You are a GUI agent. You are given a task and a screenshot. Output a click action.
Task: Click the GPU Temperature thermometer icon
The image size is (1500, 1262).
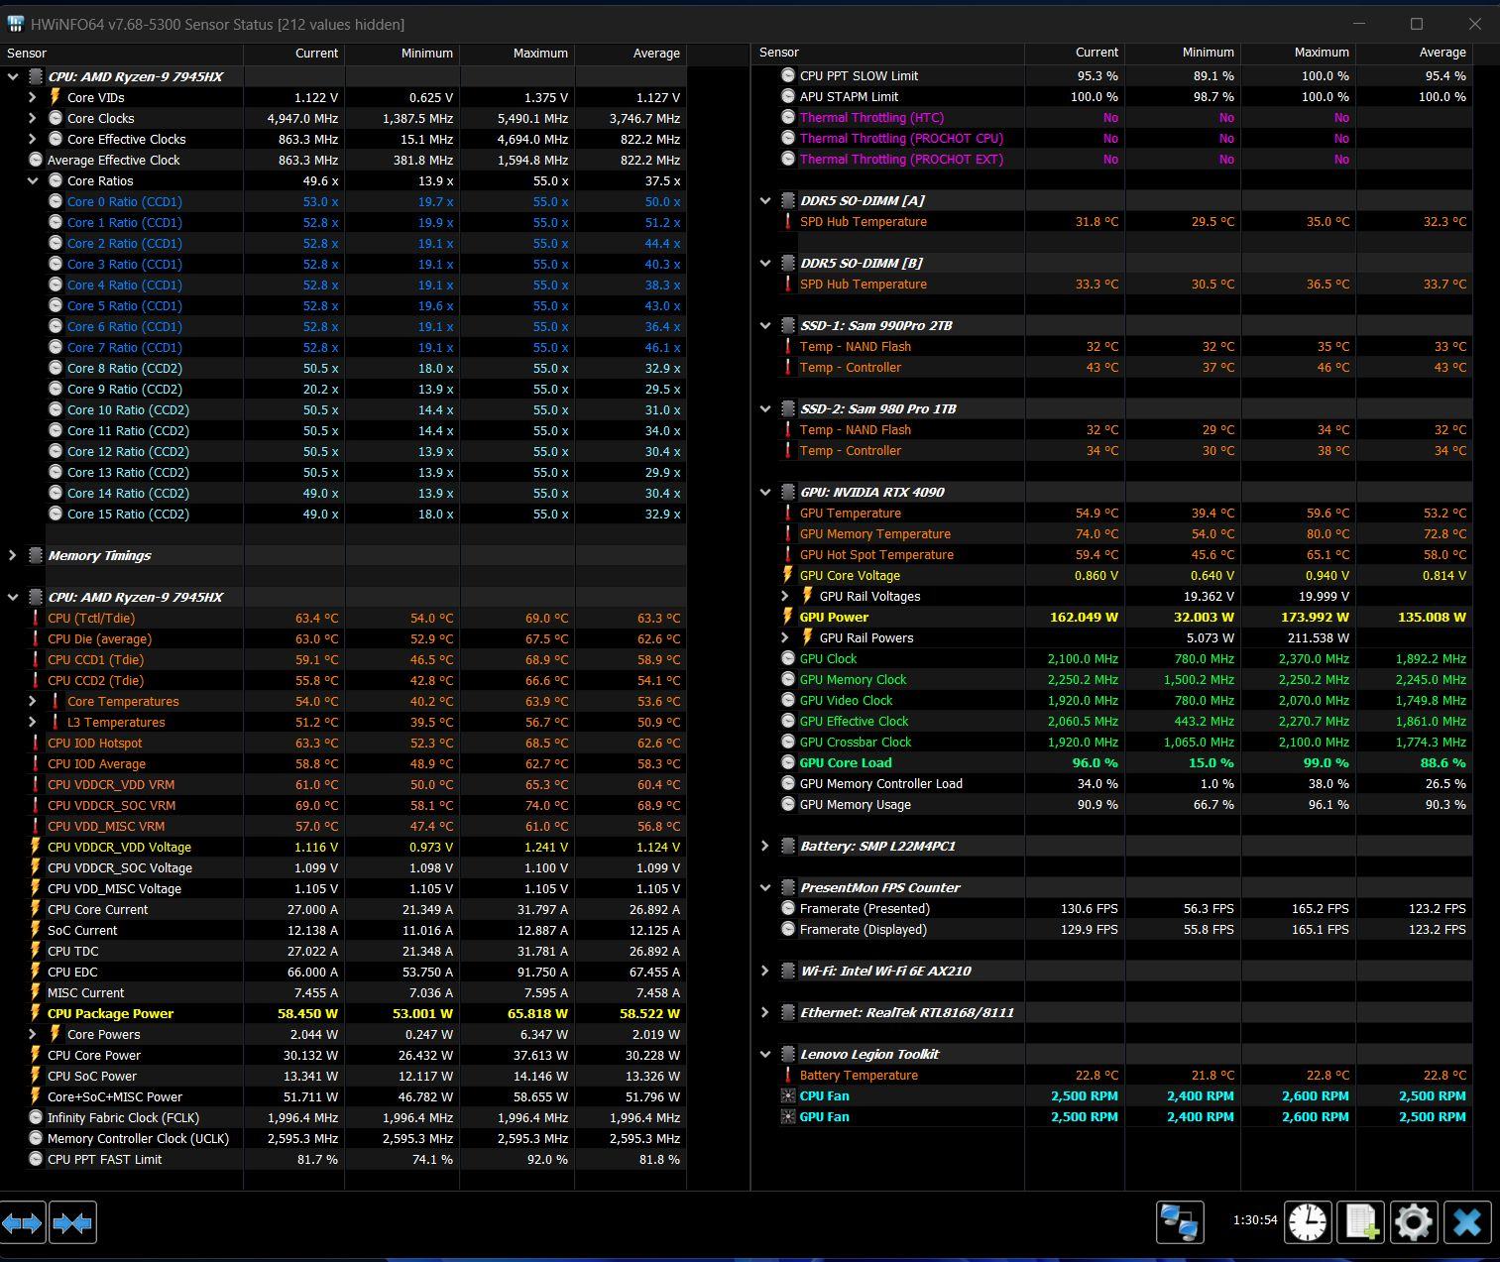click(x=788, y=513)
